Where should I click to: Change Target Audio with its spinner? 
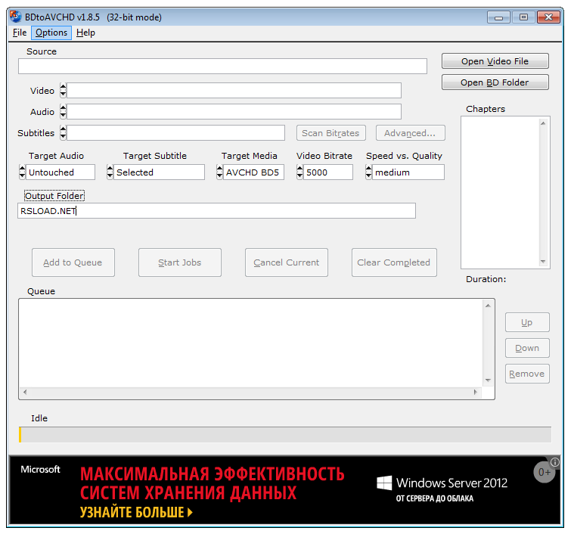coord(22,172)
